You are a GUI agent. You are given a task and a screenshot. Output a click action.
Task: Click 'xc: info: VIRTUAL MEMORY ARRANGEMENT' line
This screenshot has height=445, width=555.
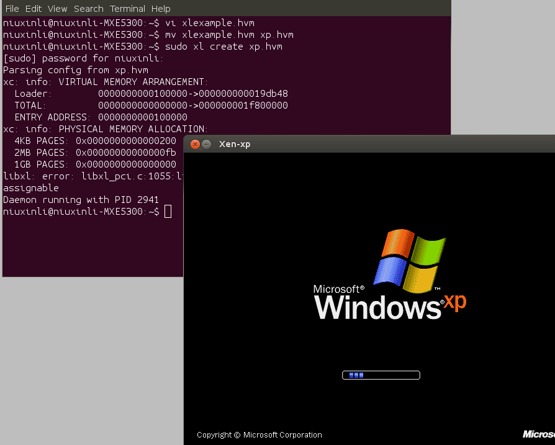(x=106, y=82)
